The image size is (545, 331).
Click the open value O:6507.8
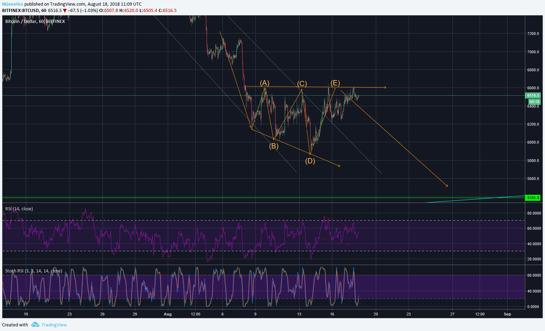(108, 11)
